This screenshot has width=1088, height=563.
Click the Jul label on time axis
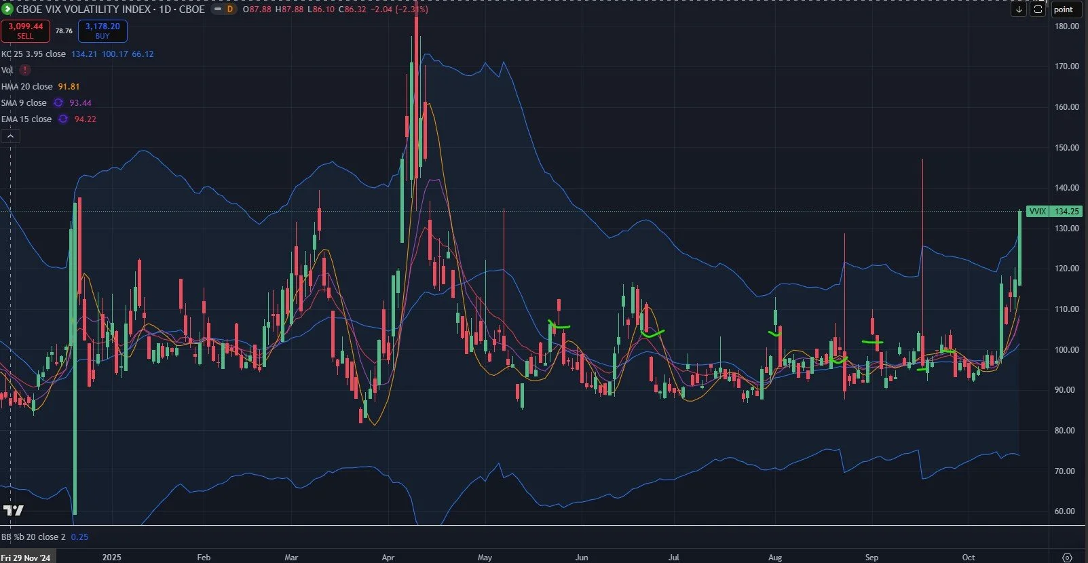[x=674, y=558]
